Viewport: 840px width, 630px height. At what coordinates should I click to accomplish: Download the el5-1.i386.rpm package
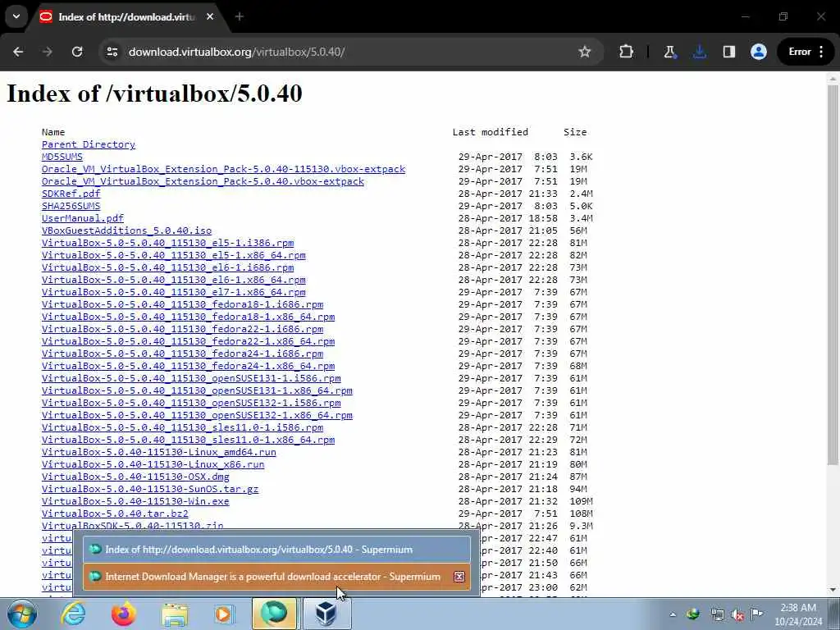[x=167, y=243]
